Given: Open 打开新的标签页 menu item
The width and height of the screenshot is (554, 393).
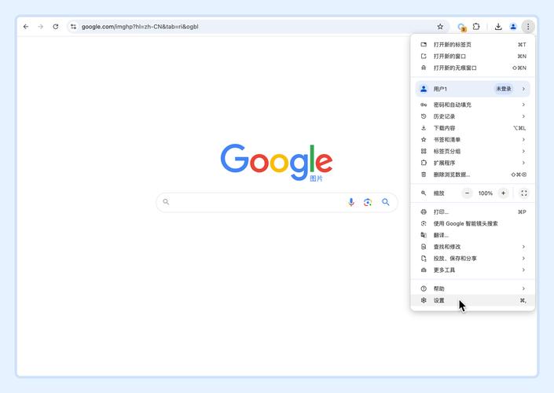Looking at the screenshot, I should (473, 45).
